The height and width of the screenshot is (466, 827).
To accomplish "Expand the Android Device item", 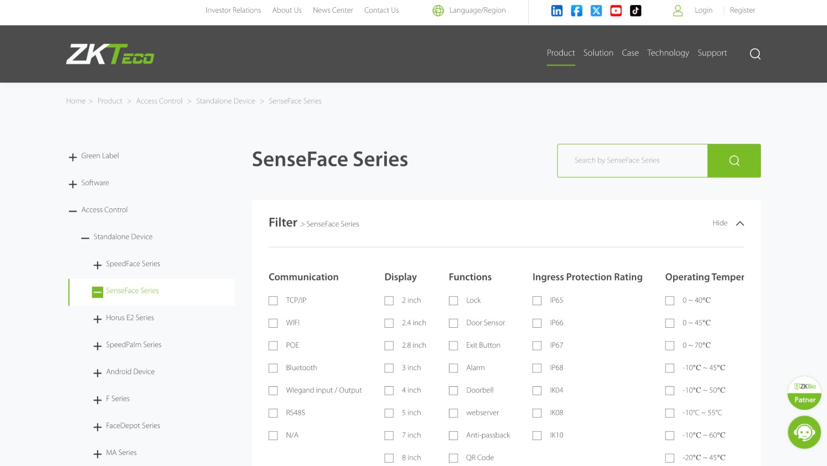I will (98, 373).
